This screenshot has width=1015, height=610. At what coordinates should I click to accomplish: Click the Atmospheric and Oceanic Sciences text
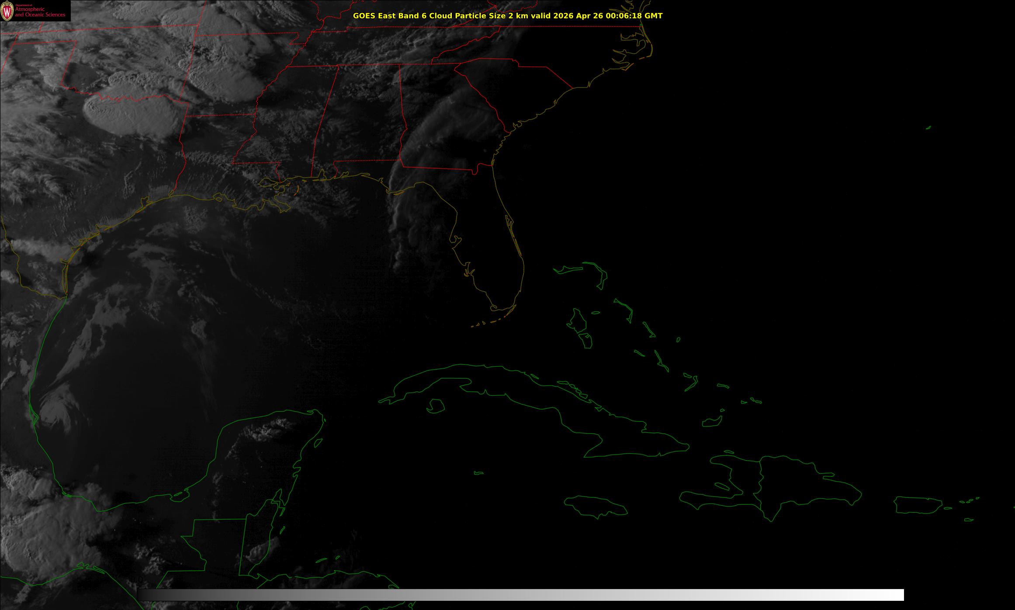pos(40,12)
